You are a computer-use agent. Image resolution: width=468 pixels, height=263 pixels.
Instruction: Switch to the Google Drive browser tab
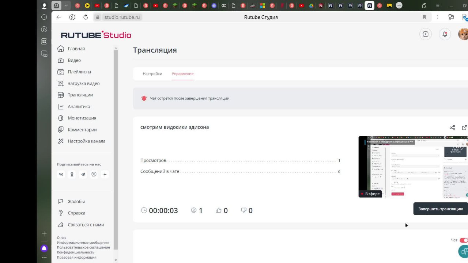click(x=311, y=5)
